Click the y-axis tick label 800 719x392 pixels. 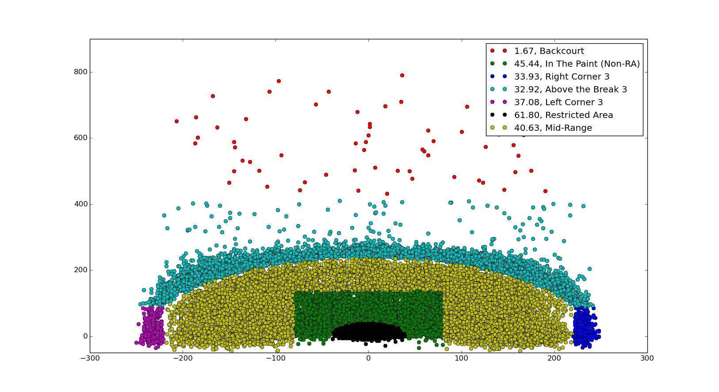coord(80,72)
